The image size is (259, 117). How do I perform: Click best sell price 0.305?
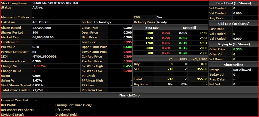pos(183,38)
